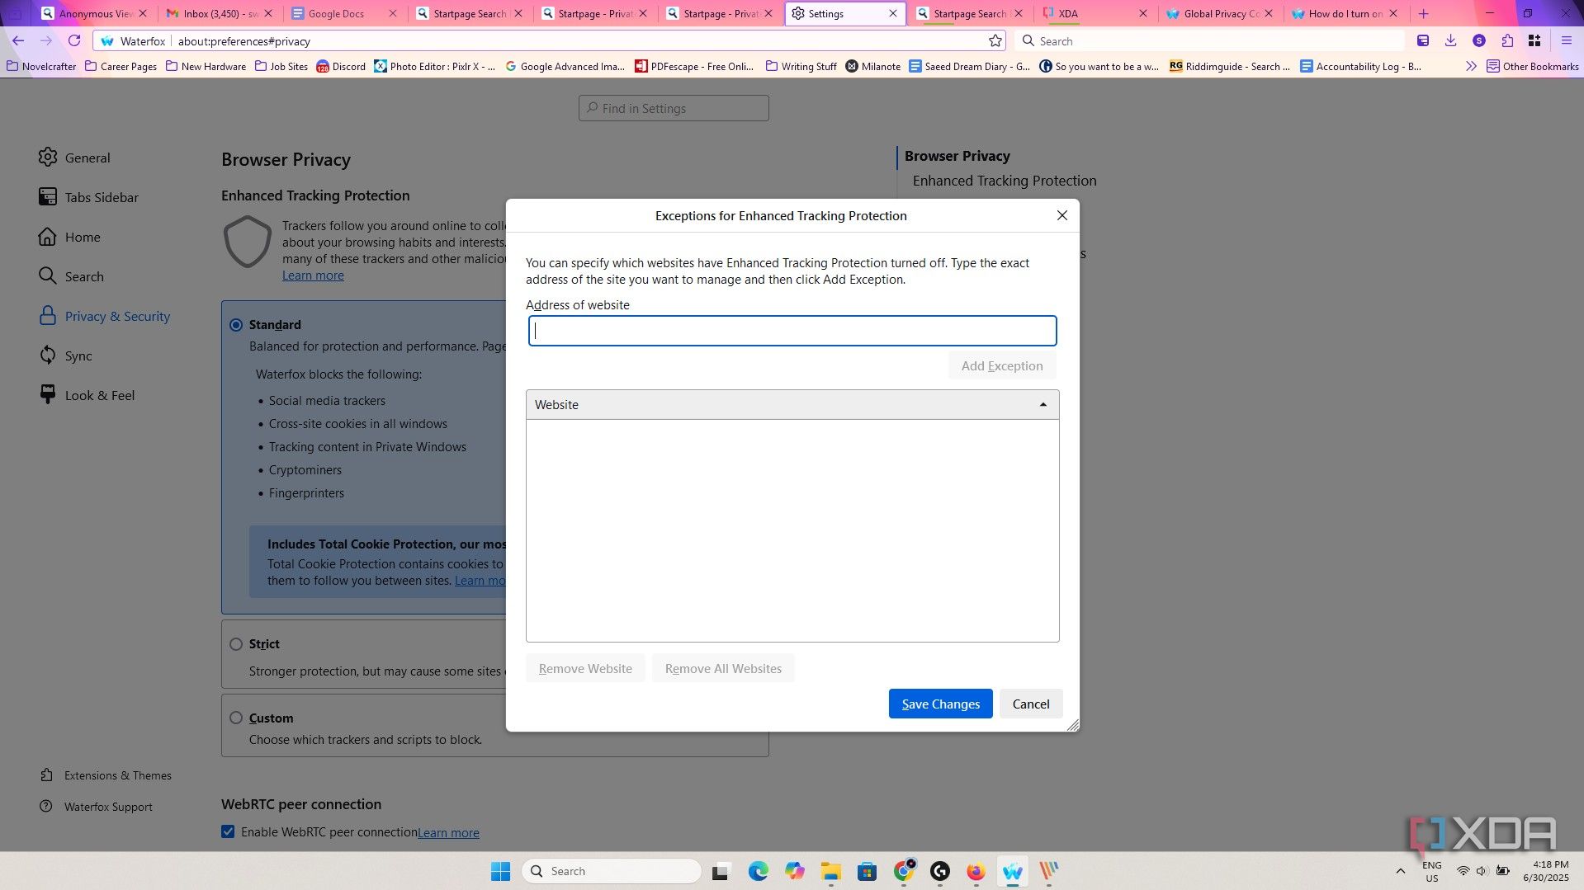The width and height of the screenshot is (1584, 890).
Task: Switch to the Google Docs tab
Action: coord(344,13)
